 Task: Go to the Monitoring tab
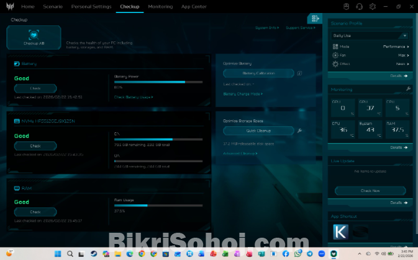point(160,6)
